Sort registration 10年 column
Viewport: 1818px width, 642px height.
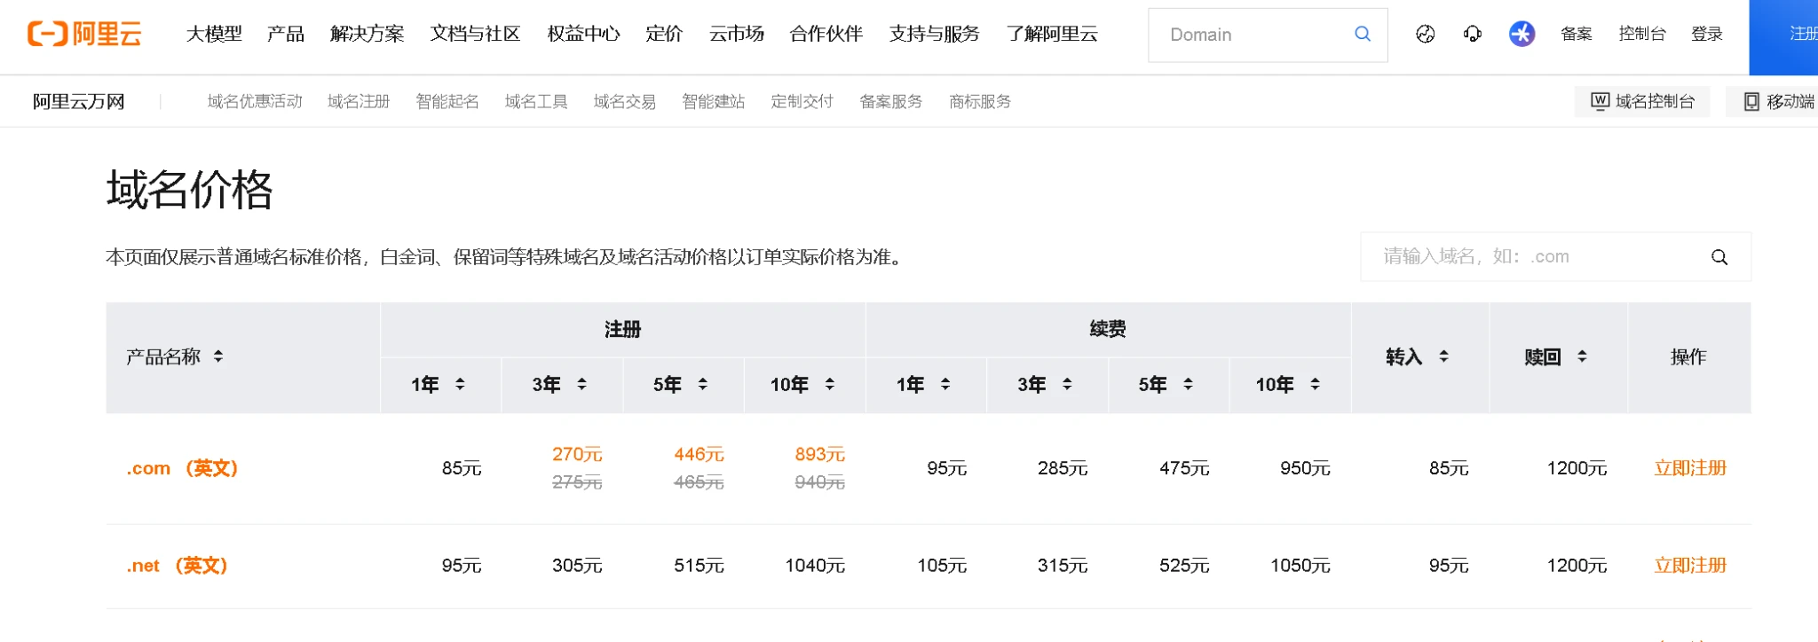(830, 384)
